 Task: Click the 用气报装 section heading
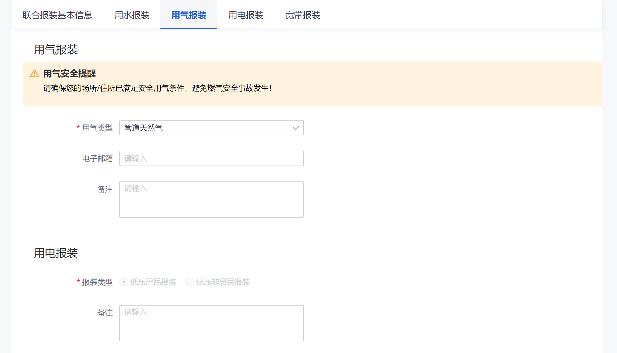pos(56,50)
